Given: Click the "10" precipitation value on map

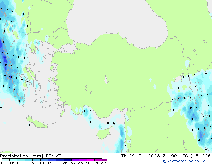Looking at the screenshot, I should [191, 108].
